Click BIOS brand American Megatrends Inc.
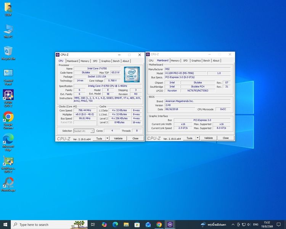 (x=198, y=101)
